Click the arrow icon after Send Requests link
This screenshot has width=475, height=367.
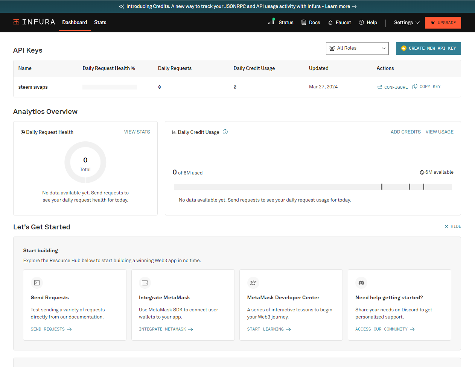tap(69, 329)
